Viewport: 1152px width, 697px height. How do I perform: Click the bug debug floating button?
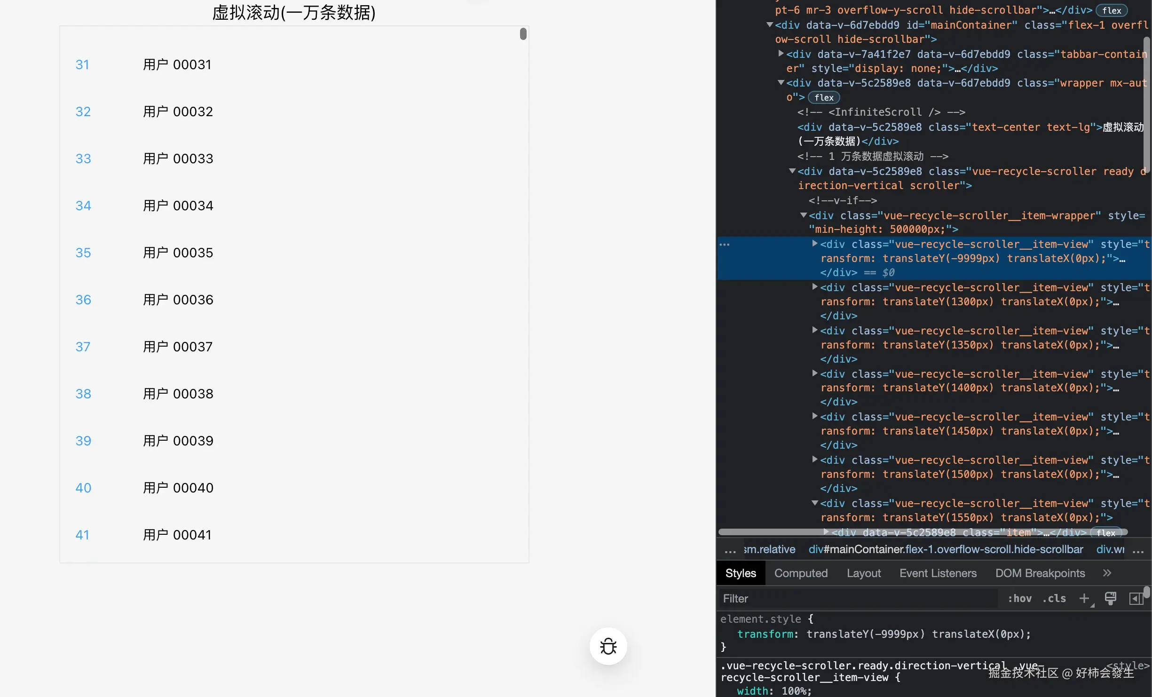[608, 646]
